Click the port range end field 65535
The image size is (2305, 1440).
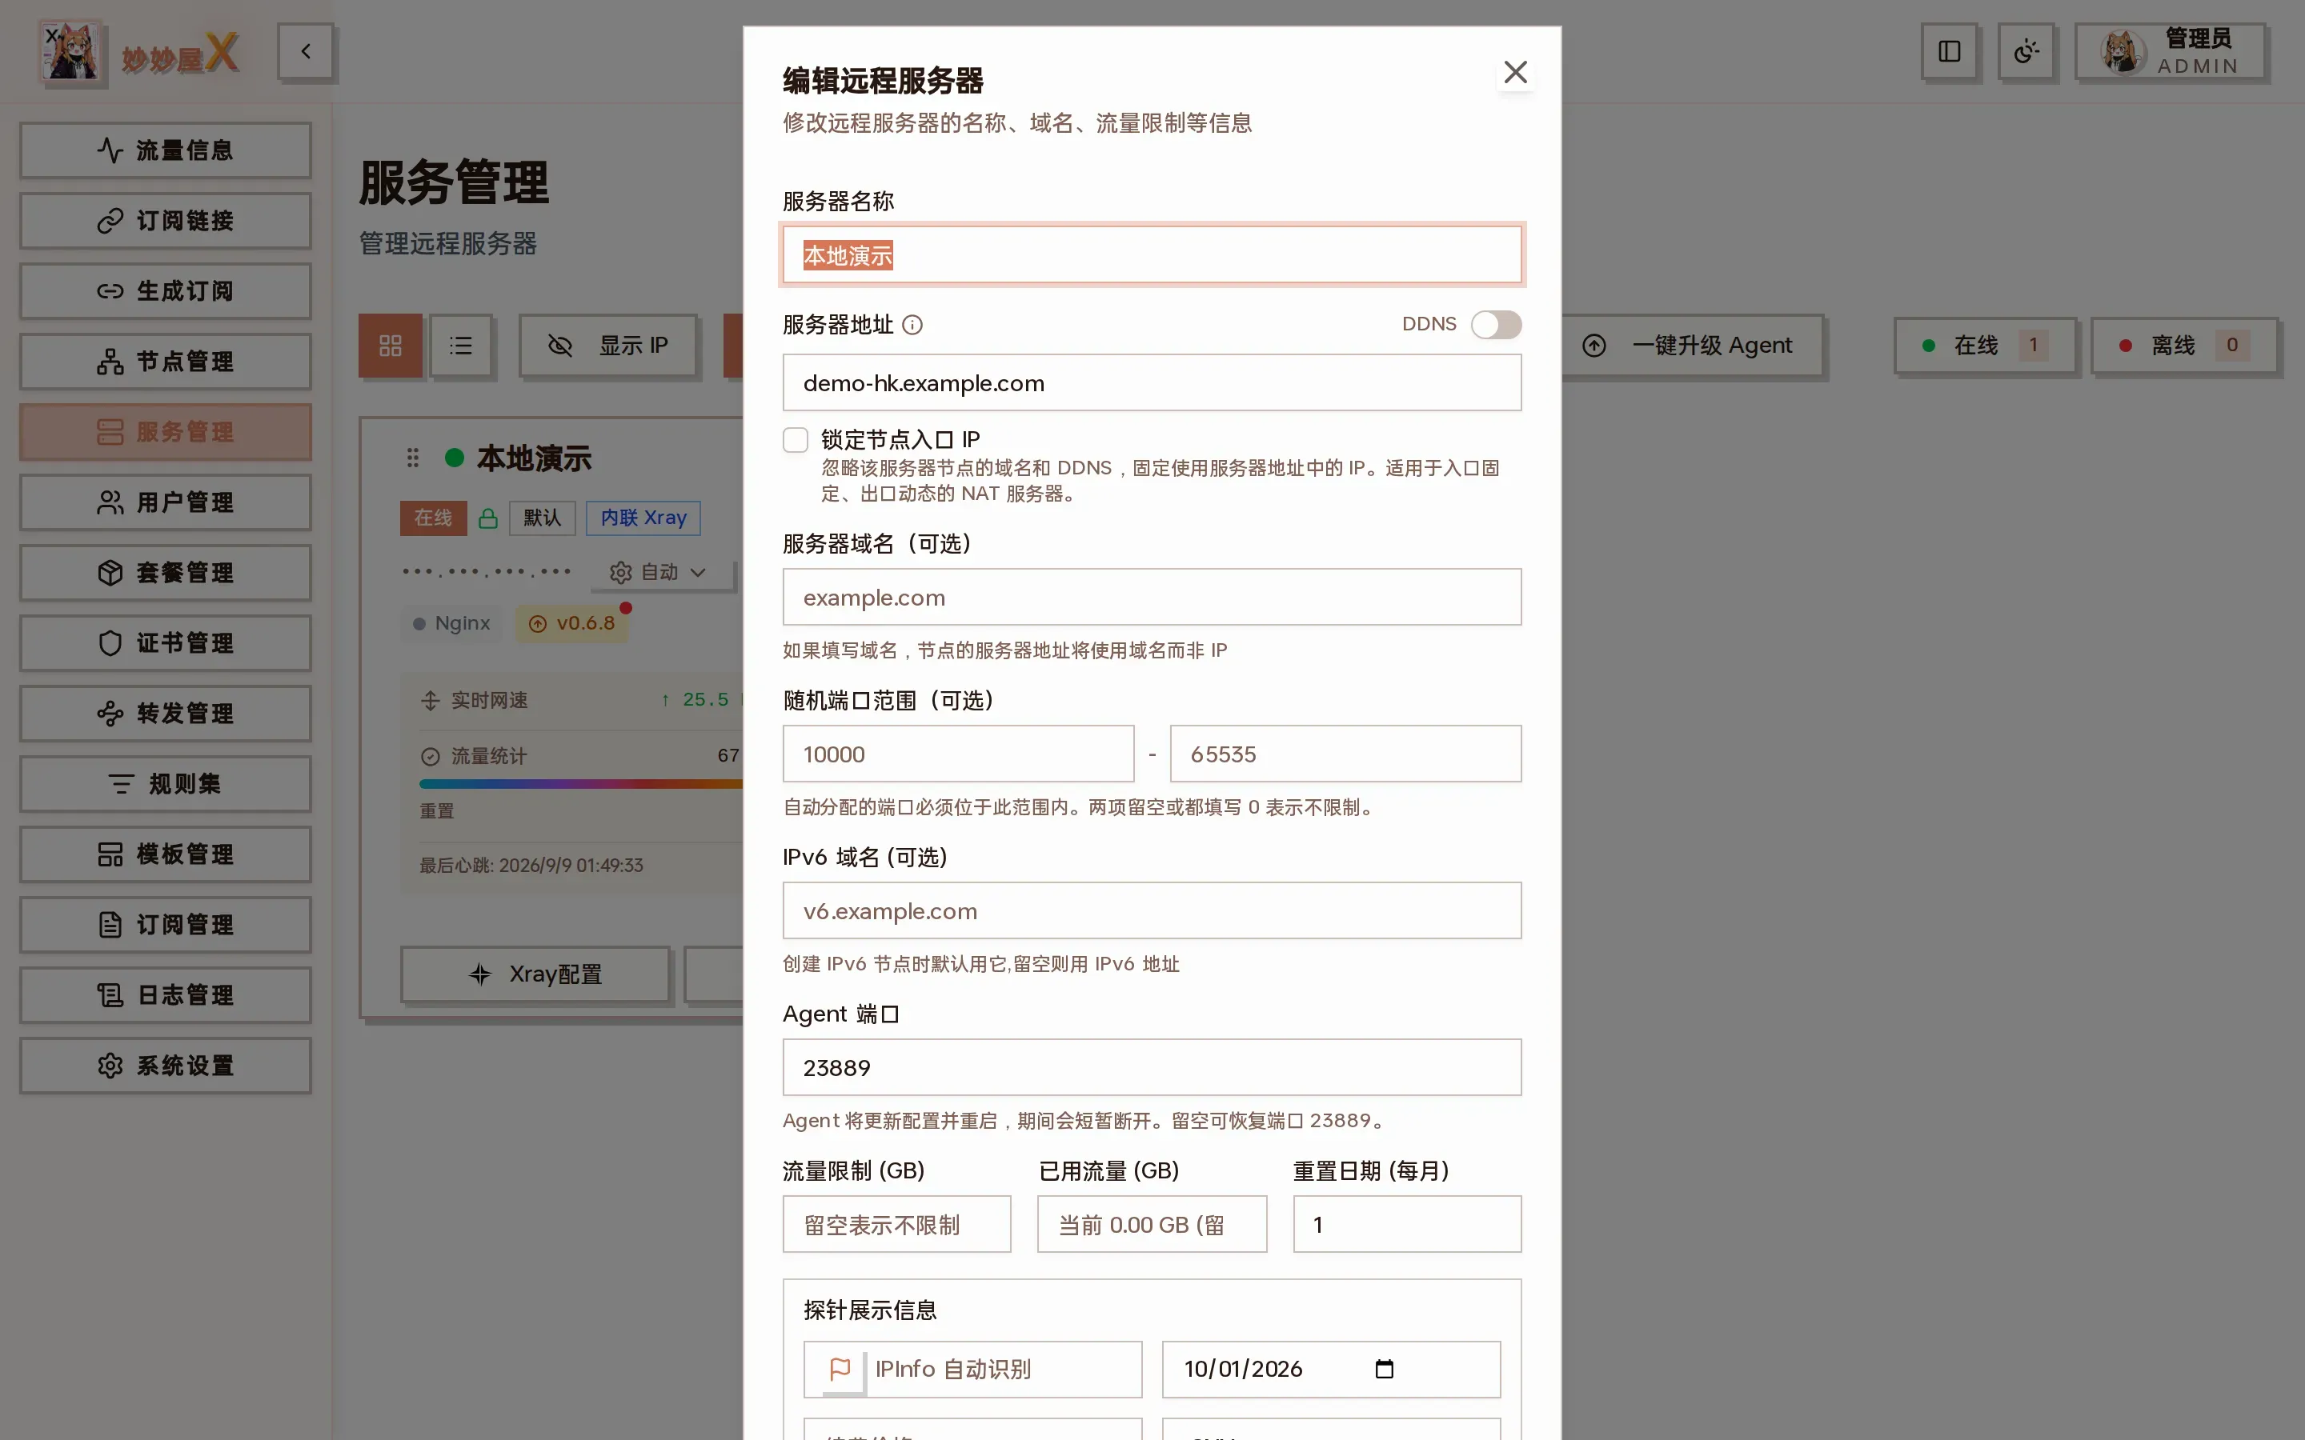tap(1345, 754)
